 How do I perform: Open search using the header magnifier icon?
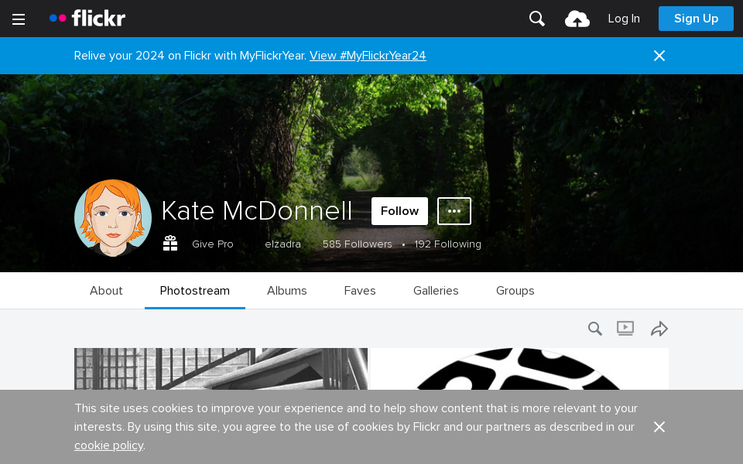coord(537,19)
